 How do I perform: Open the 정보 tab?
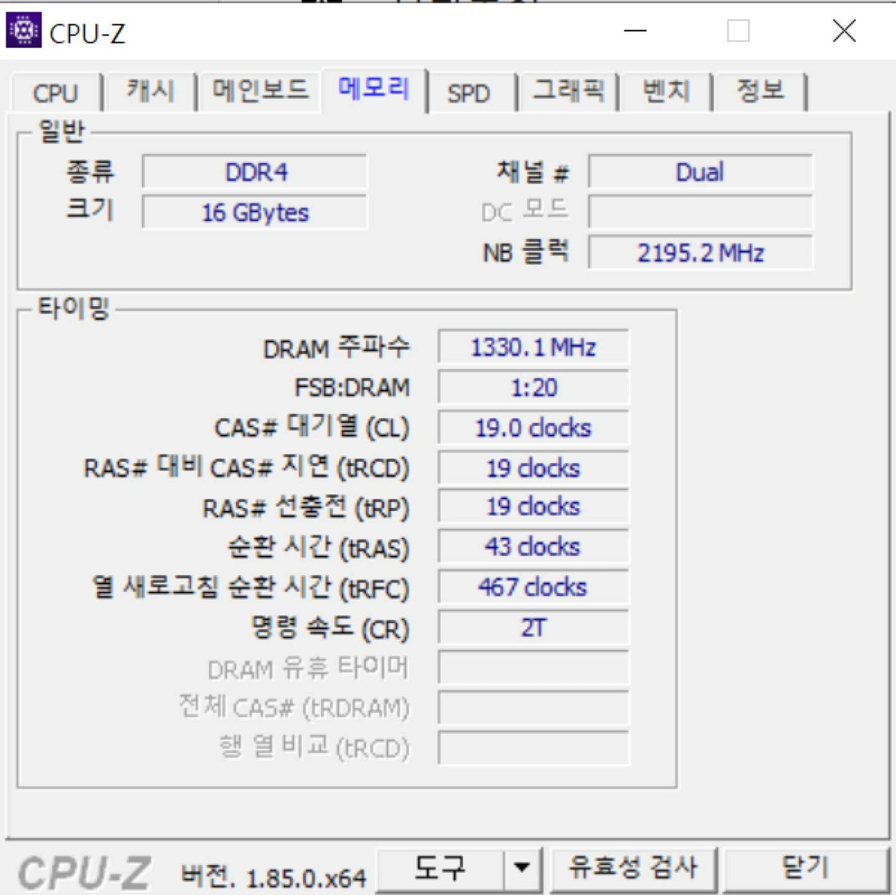[x=760, y=91]
